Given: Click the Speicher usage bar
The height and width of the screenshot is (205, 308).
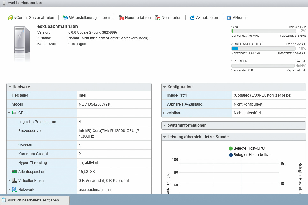Looking at the screenshot, I should tap(263, 66).
